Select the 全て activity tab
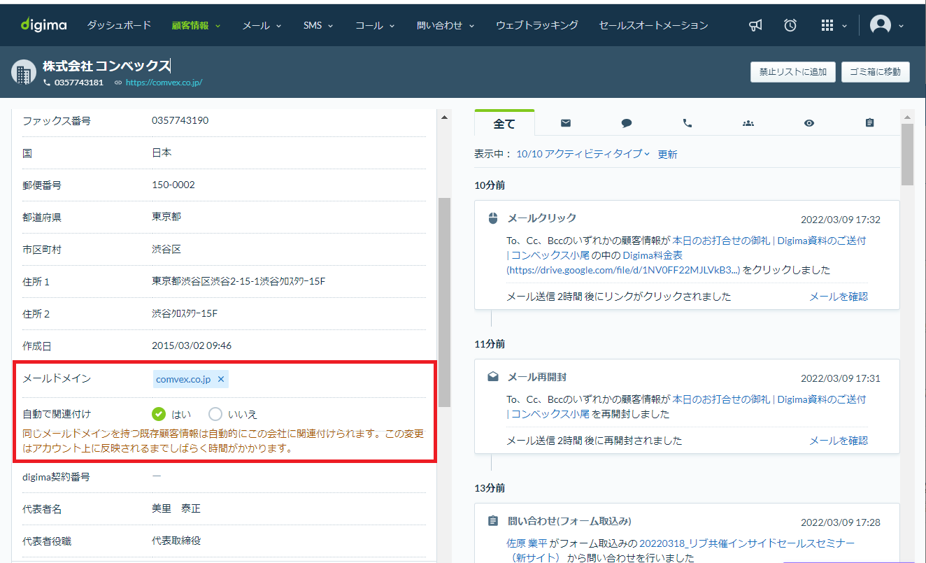 (504, 124)
